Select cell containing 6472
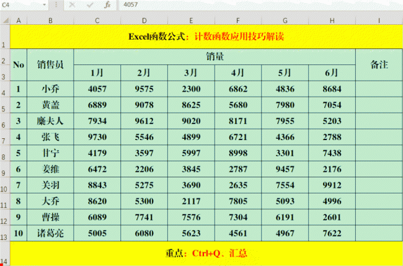The height and width of the screenshot is (266, 403). click(x=97, y=169)
